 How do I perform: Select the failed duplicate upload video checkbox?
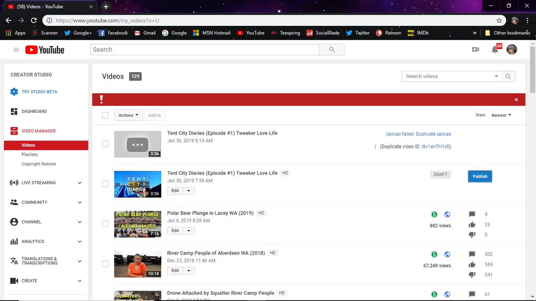coord(105,144)
